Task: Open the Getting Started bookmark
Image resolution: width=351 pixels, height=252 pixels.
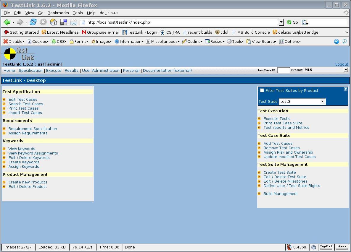Action: (21, 32)
